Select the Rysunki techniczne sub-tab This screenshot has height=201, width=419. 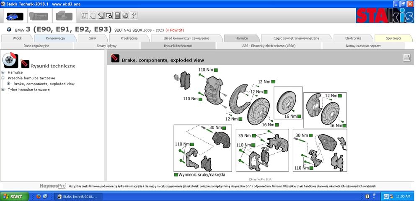178,46
